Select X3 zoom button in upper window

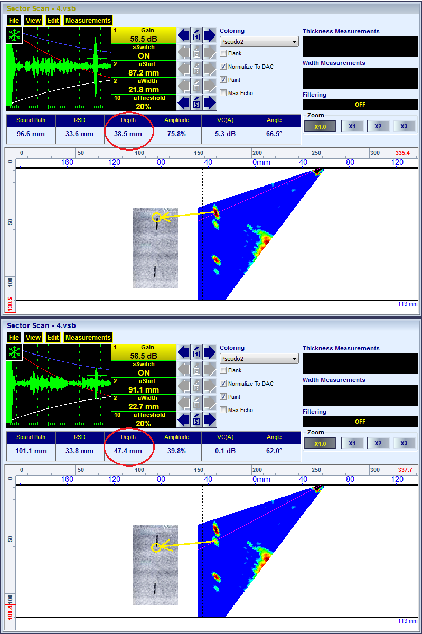click(404, 126)
